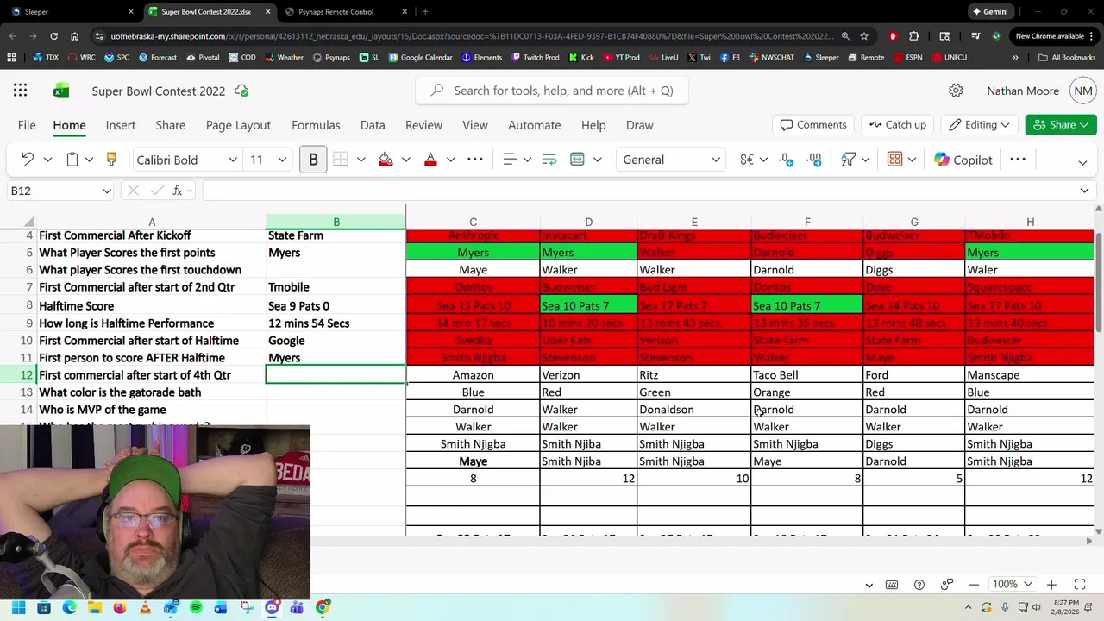Image resolution: width=1104 pixels, height=621 pixels.
Task: Open the font color picker dropdown arrow
Action: [450, 160]
